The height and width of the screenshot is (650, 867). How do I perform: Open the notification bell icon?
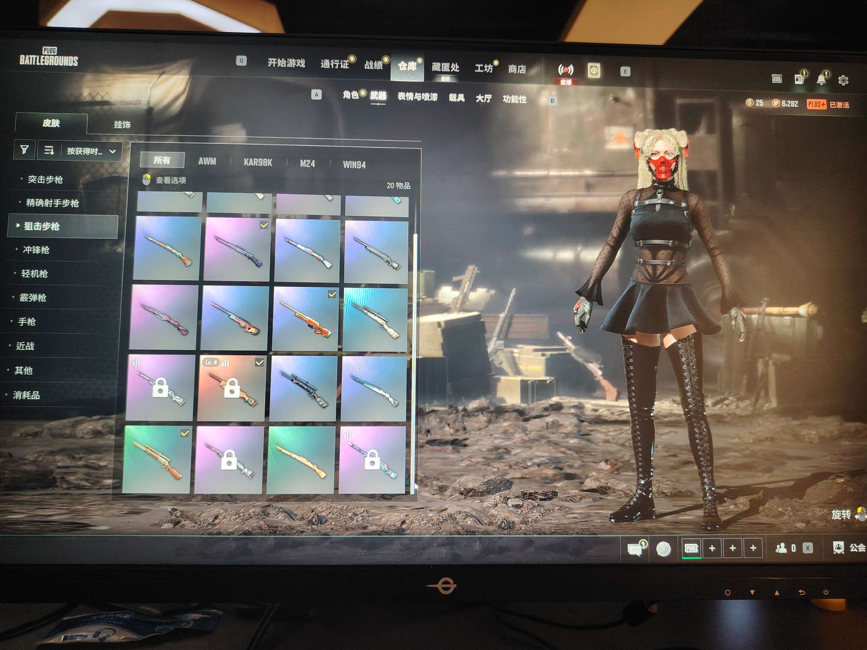(821, 79)
